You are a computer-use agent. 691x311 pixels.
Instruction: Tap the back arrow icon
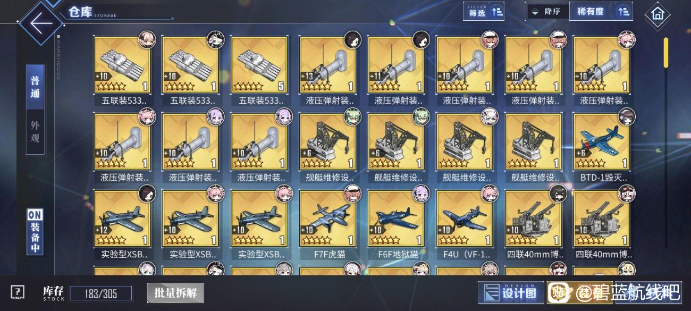(41, 23)
